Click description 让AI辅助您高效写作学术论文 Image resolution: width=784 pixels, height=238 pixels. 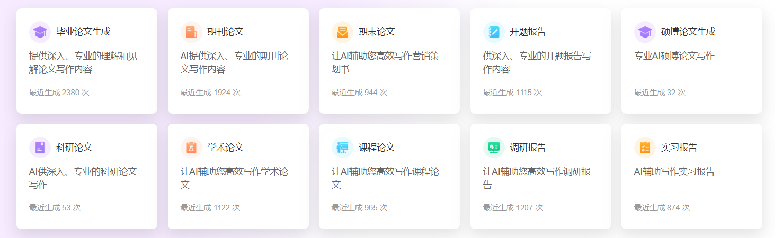235,178
